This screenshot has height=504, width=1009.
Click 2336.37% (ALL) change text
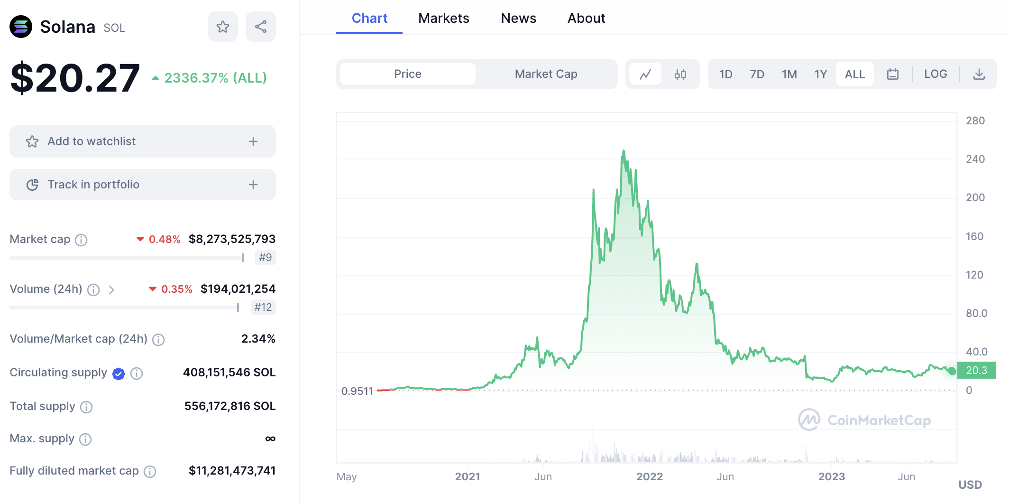click(x=215, y=78)
